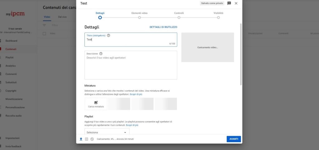Click DETTAGLI DI RIUTILIZZO link
Screen dimensions: 319x150
pos(163,27)
